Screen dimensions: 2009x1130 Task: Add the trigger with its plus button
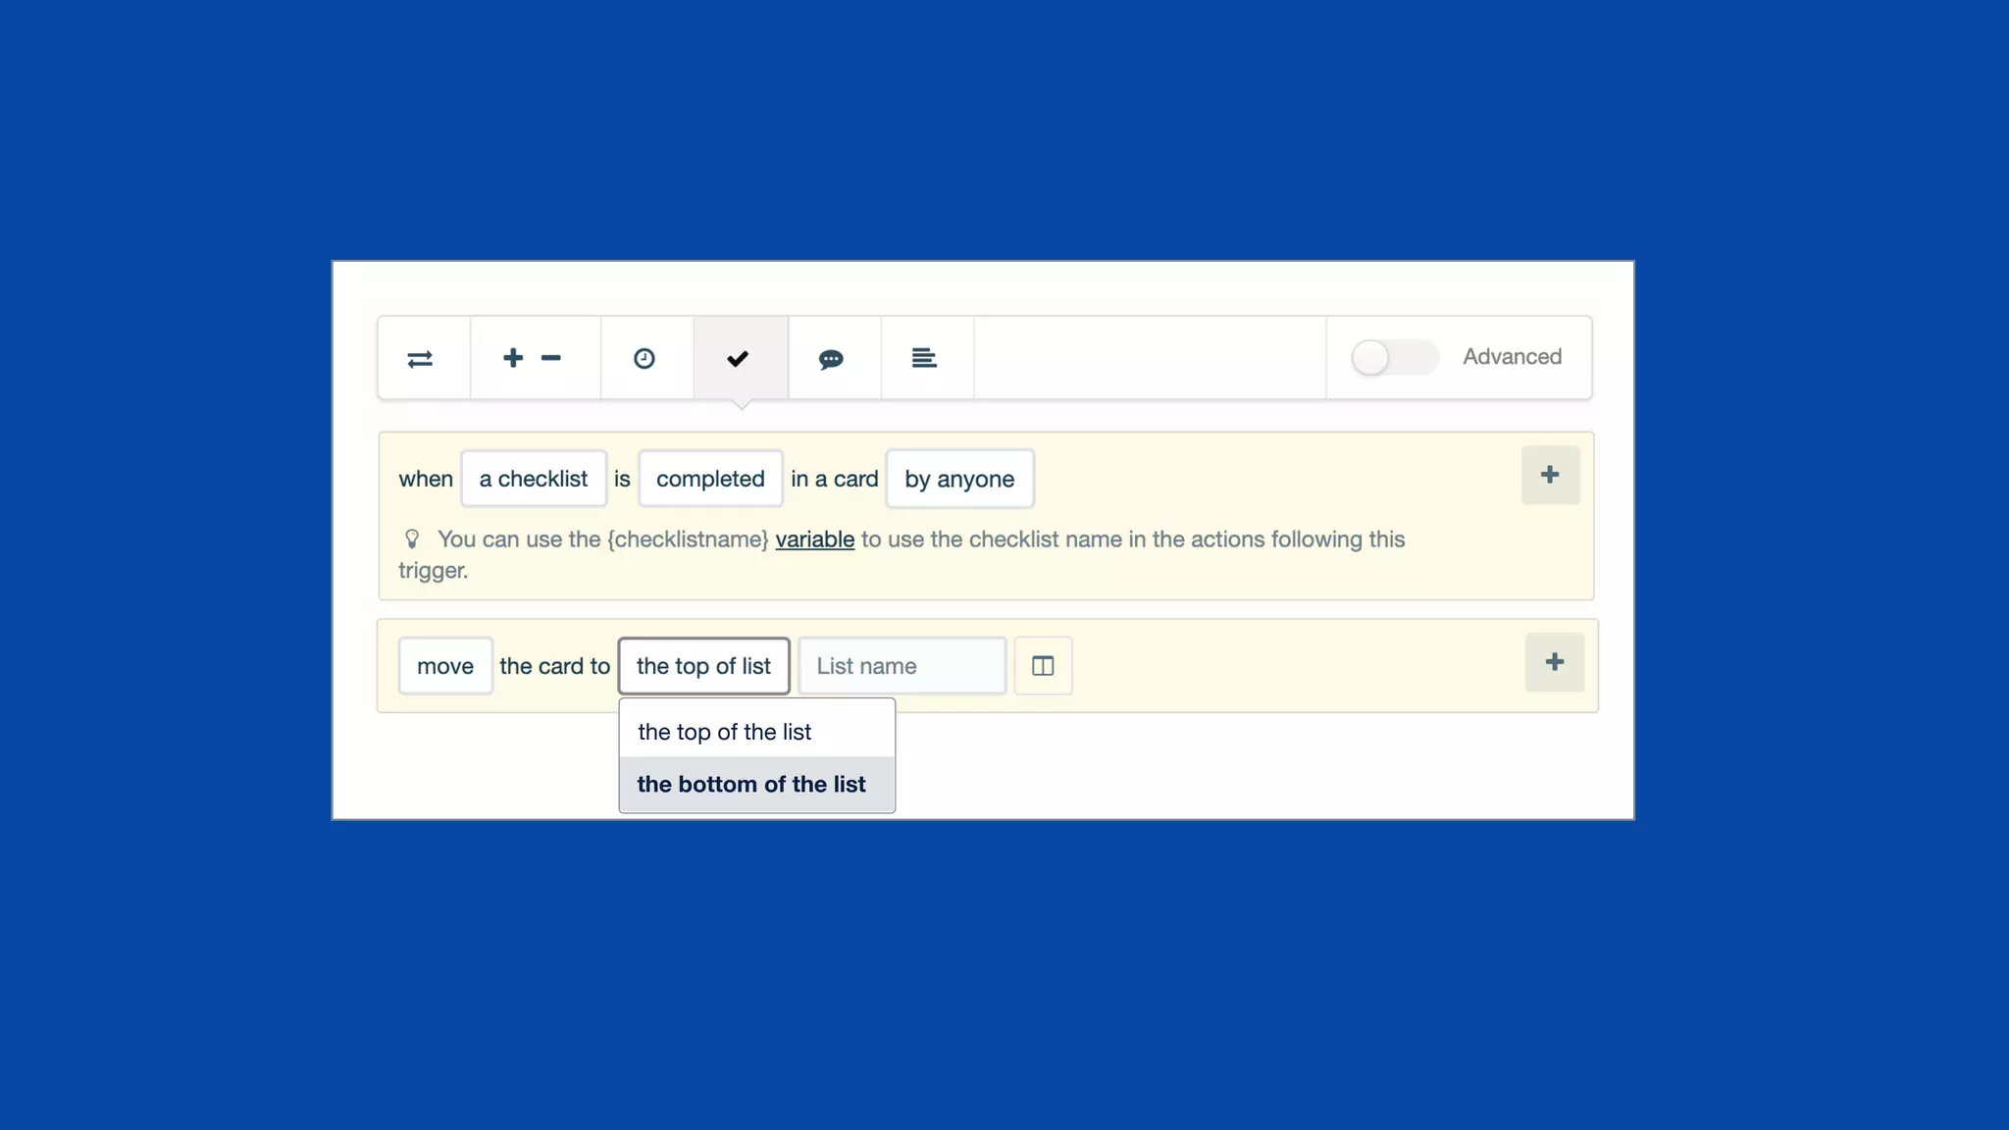[1549, 476]
